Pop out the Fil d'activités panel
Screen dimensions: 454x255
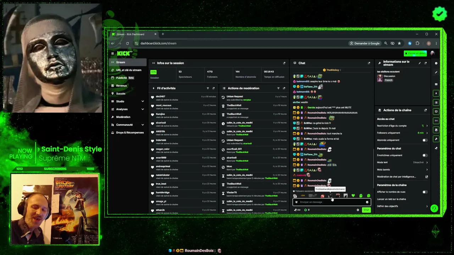[x=214, y=88]
